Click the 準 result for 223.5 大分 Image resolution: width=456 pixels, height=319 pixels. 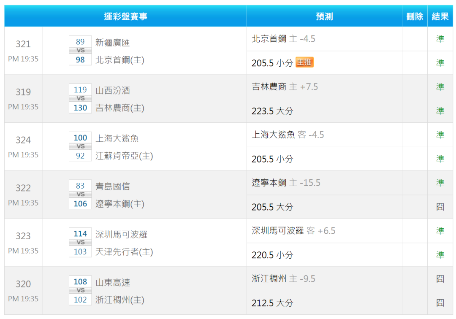(x=440, y=111)
